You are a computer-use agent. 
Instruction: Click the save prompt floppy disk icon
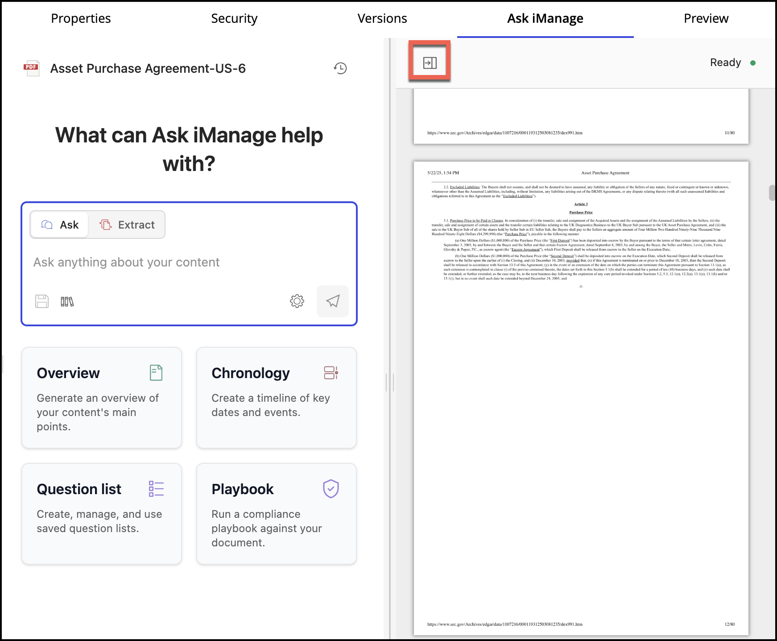pos(42,301)
